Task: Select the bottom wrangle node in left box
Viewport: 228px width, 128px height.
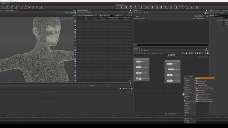Action: pyautogui.click(x=139, y=79)
